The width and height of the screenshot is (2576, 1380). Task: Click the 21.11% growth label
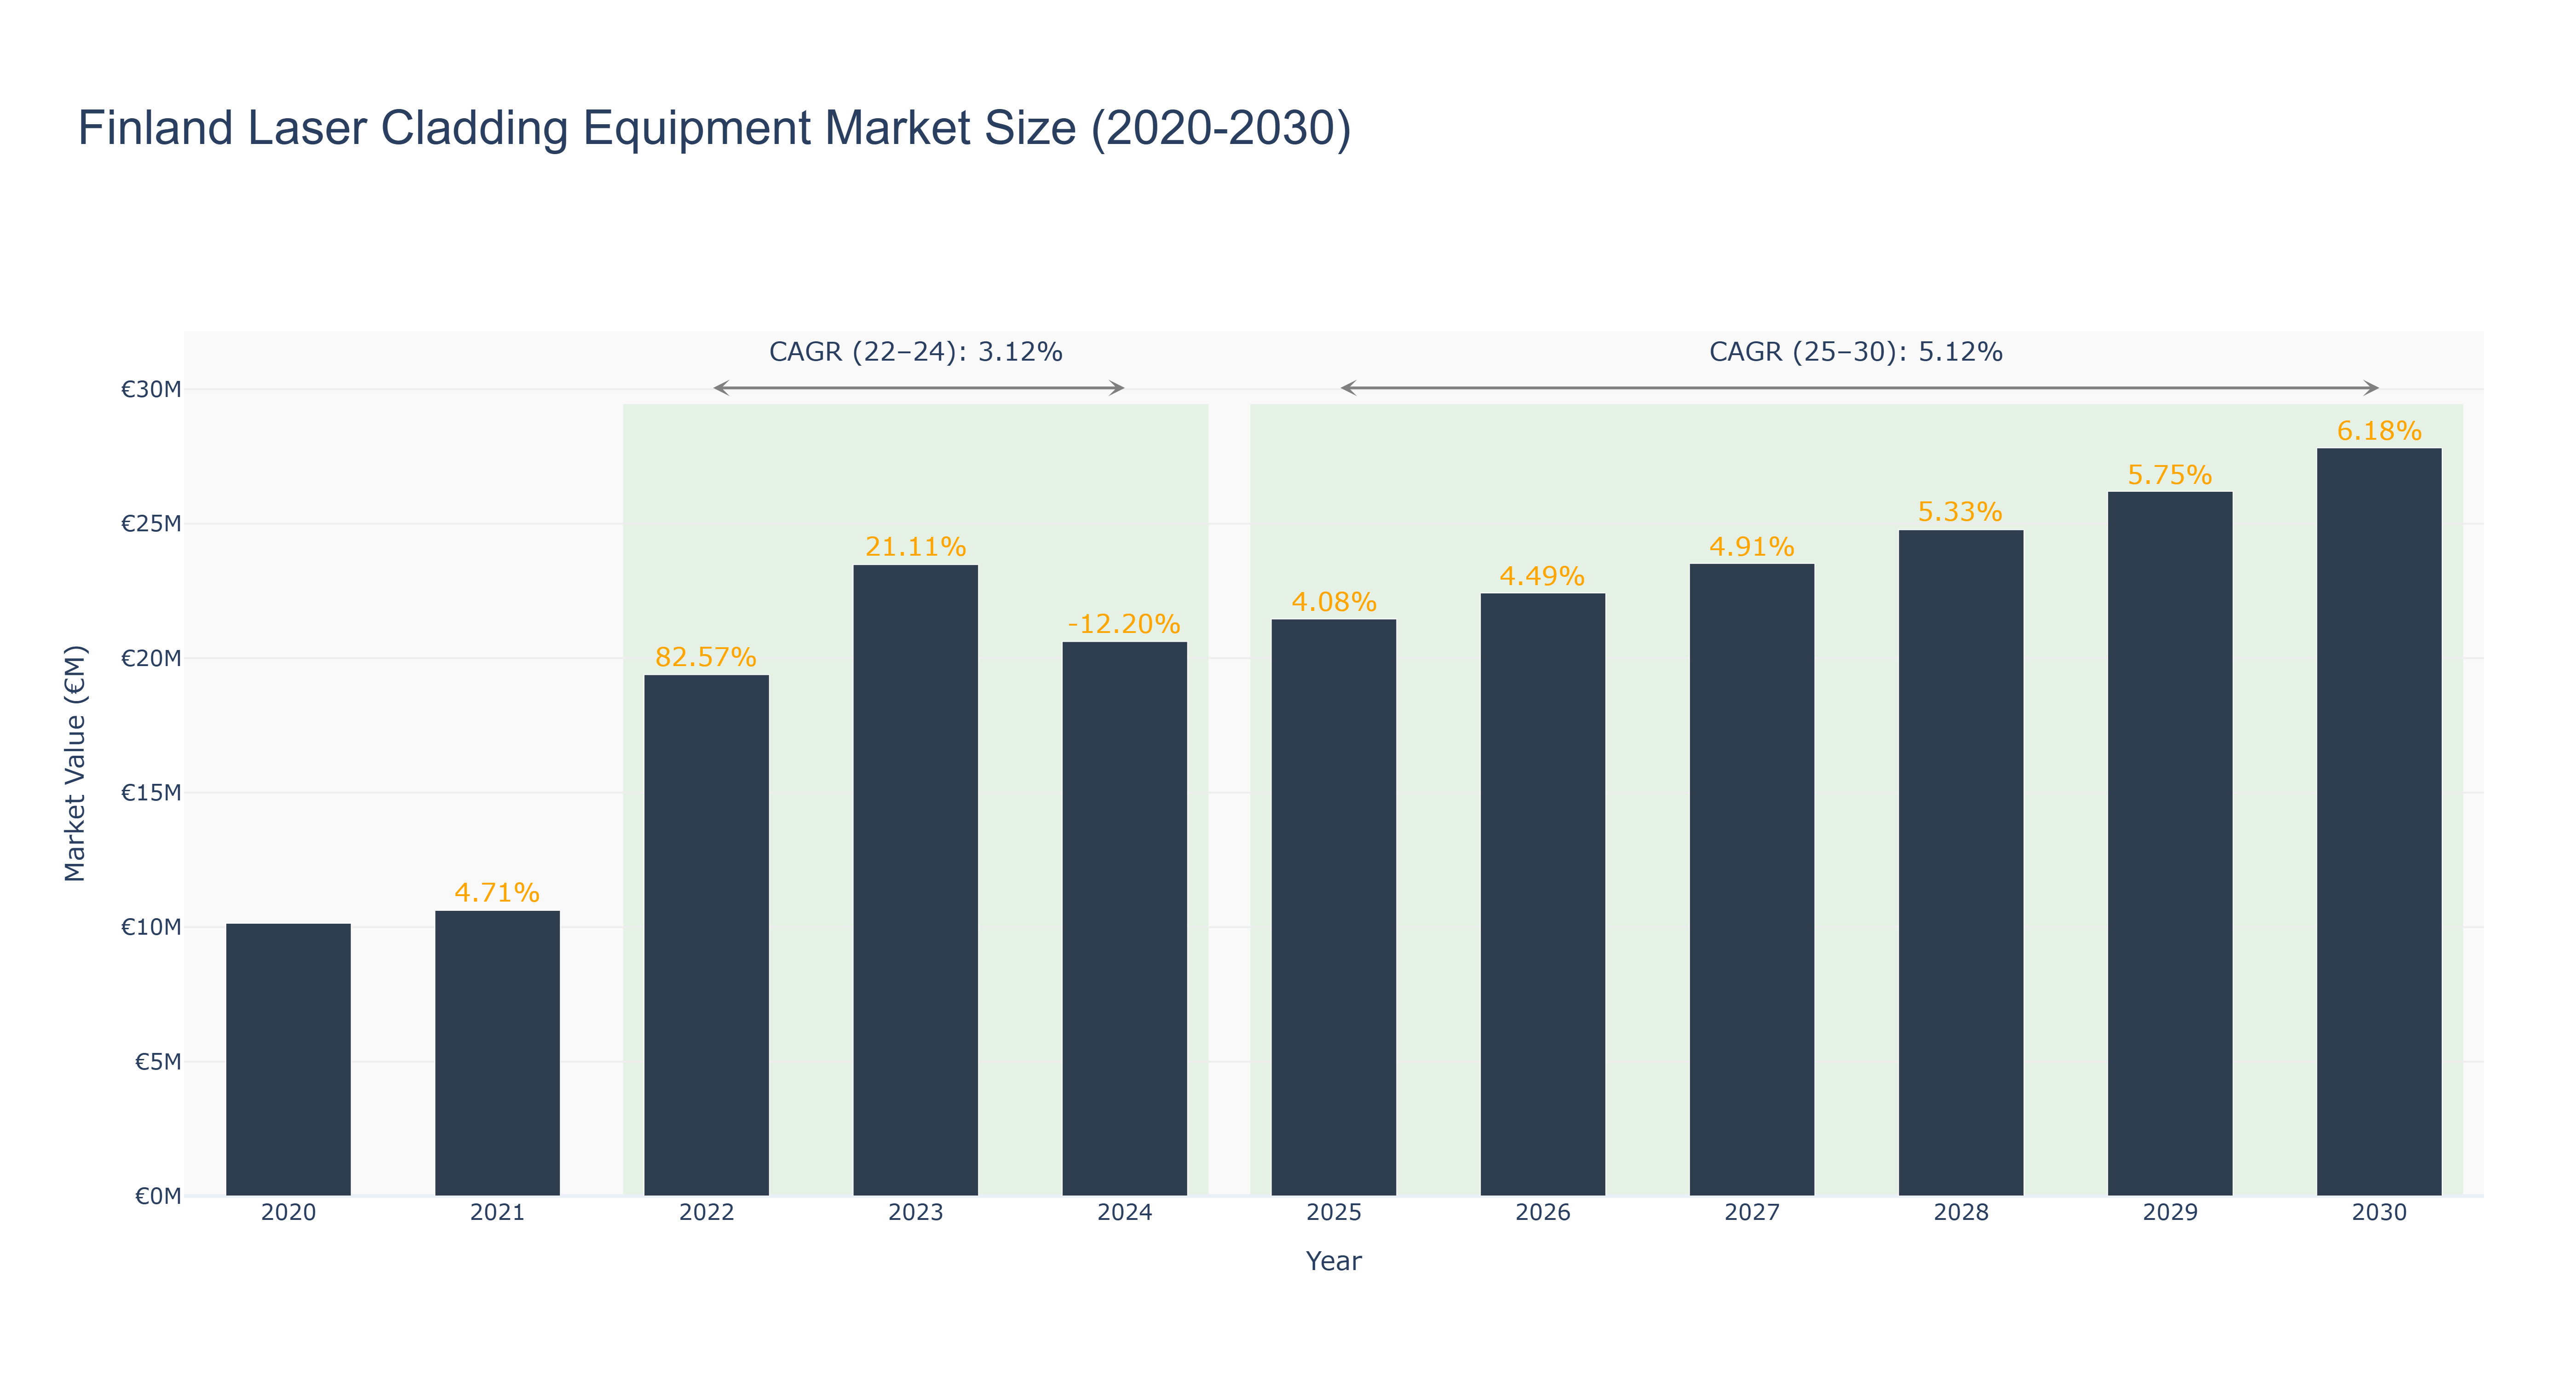[x=915, y=547]
